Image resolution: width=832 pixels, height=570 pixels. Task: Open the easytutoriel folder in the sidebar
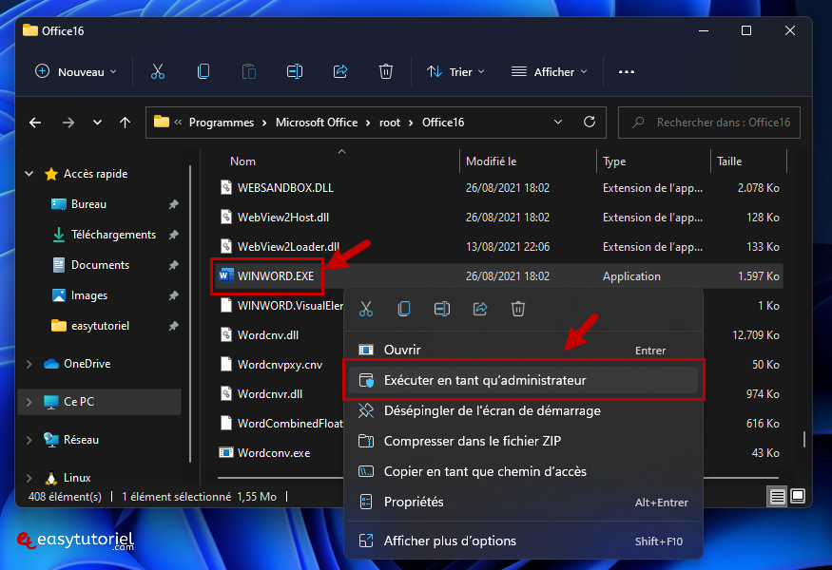100,326
